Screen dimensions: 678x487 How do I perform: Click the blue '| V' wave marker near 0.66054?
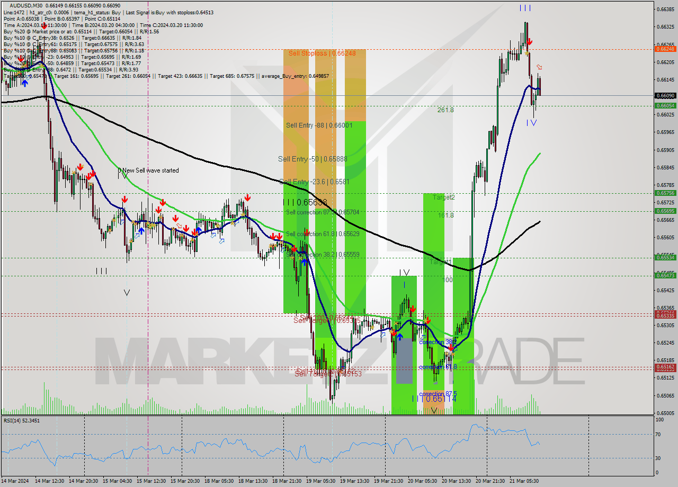coord(532,123)
